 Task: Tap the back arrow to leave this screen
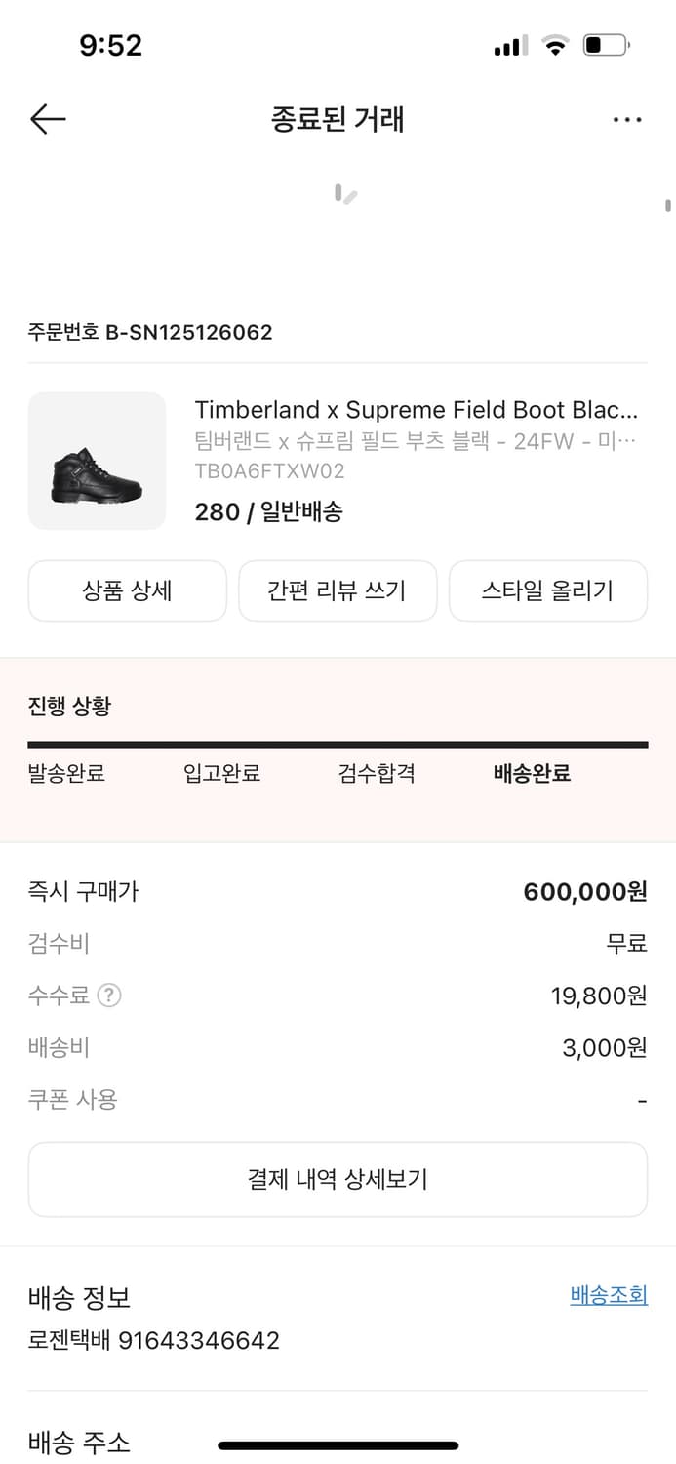pos(46,118)
